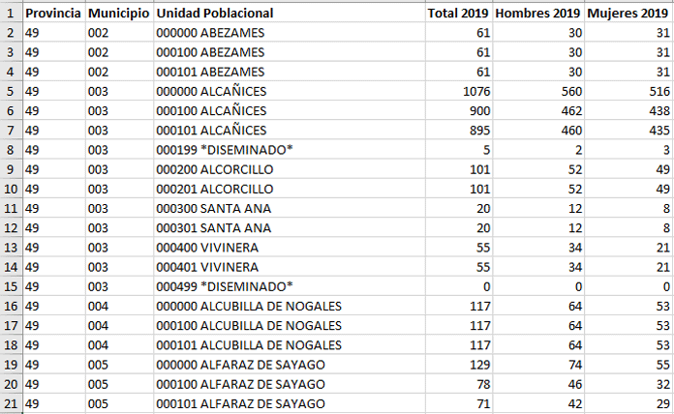Click the Hombres 2019 header cell

tap(538, 13)
